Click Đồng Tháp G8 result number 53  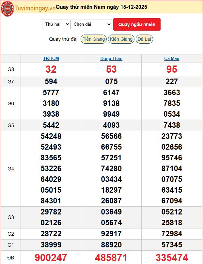click(x=111, y=69)
